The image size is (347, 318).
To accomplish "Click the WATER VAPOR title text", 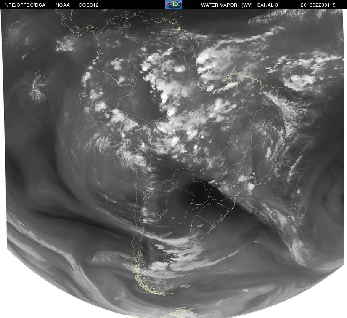I will 219,5.
